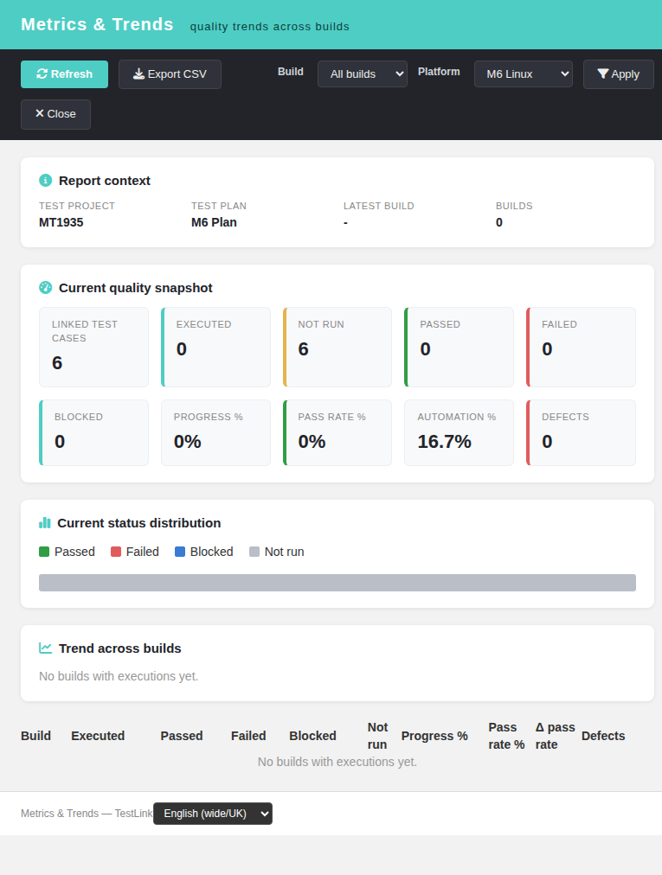
Task: Click the green Passed legend swatch
Action: coord(44,552)
